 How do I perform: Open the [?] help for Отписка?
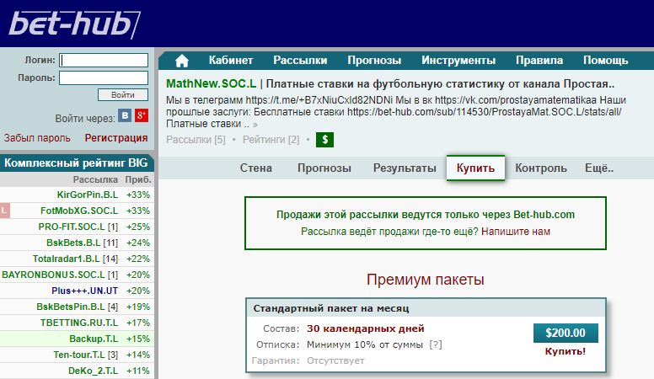pos(436,344)
